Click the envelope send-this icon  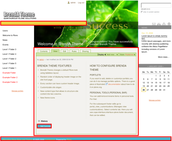coord(154,24)
